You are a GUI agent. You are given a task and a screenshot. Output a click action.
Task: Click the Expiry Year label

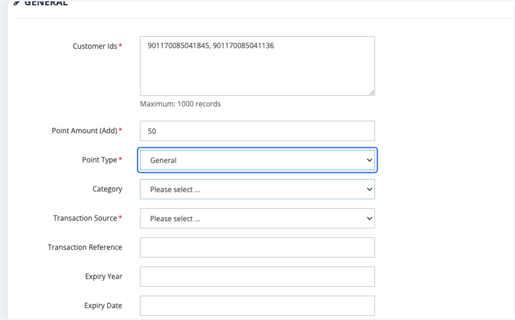103,277
